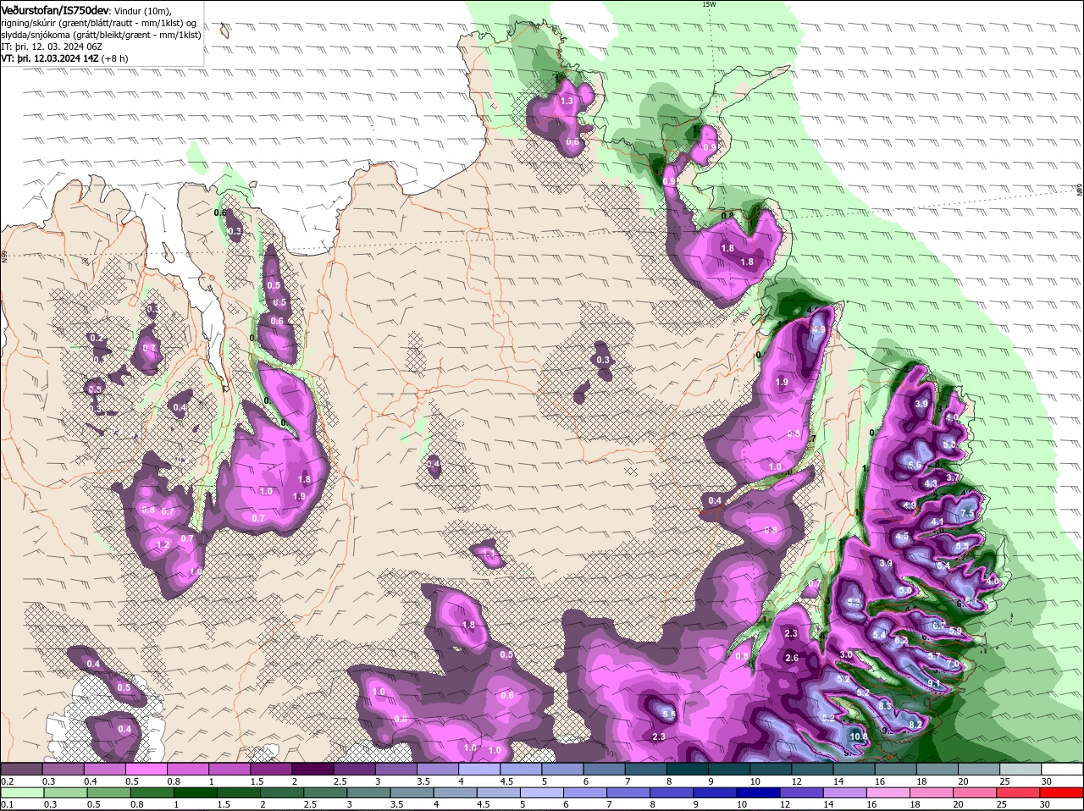1084x811 pixels.
Task: Click the dark plum swatch for 0.2–0.3
Action: pos(23,769)
